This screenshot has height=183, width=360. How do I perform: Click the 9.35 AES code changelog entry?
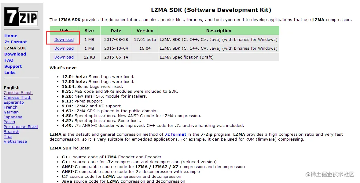(x=120, y=91)
